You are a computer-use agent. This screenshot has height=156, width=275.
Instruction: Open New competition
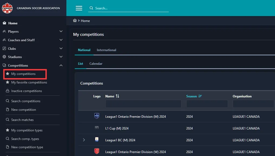(x=24, y=110)
